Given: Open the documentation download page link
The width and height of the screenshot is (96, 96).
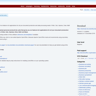Looking at the screenshot, I should (x=21, y=45).
